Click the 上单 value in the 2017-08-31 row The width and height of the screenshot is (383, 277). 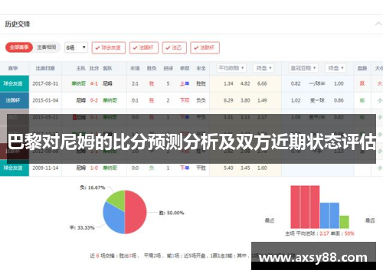pos(185,83)
